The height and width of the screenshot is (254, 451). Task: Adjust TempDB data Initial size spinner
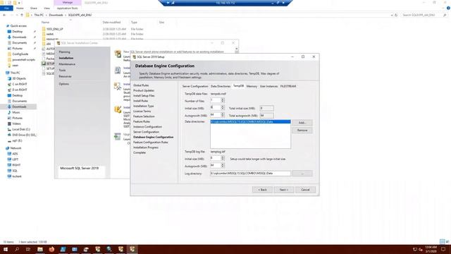[x=223, y=107]
